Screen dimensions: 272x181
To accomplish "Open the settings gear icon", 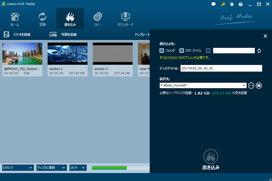I will tap(232, 4).
